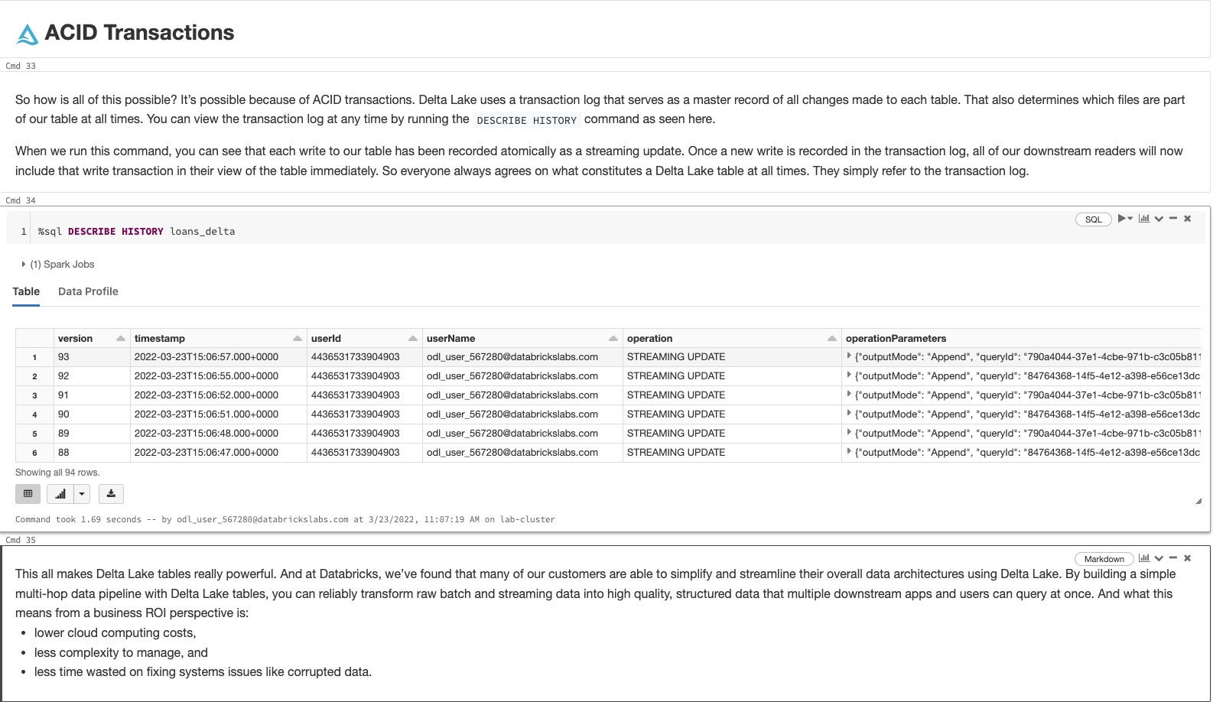
Task: Click the SQL language badge in Cmd 34
Action: click(x=1093, y=219)
